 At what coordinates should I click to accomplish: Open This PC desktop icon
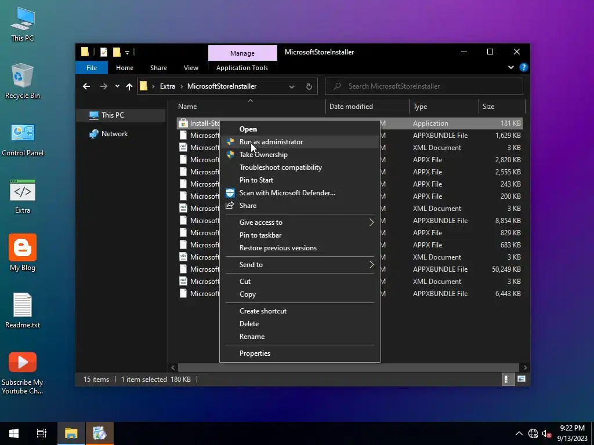click(x=23, y=24)
